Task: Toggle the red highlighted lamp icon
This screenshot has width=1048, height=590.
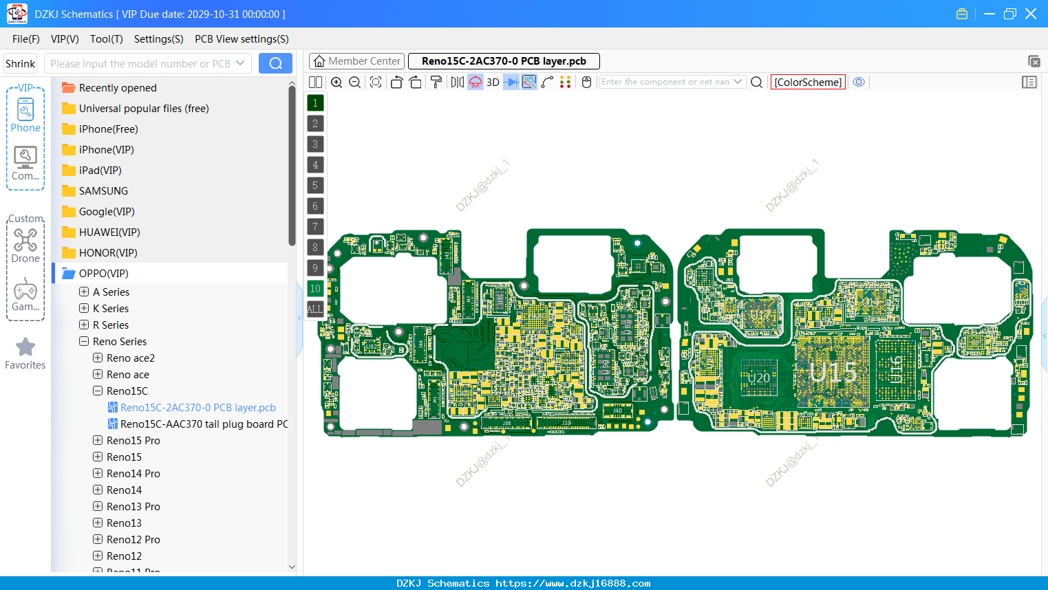Action: click(x=475, y=82)
